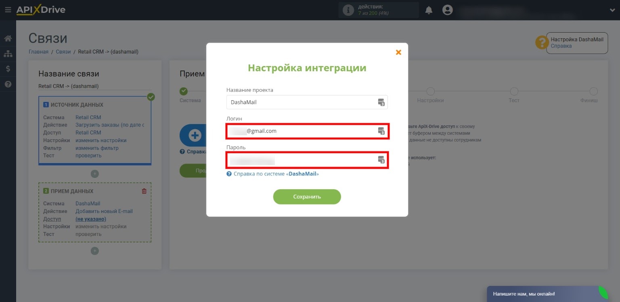Image resolution: width=620 pixels, height=302 pixels.
Task: Click the Логин input field
Action: (307, 131)
